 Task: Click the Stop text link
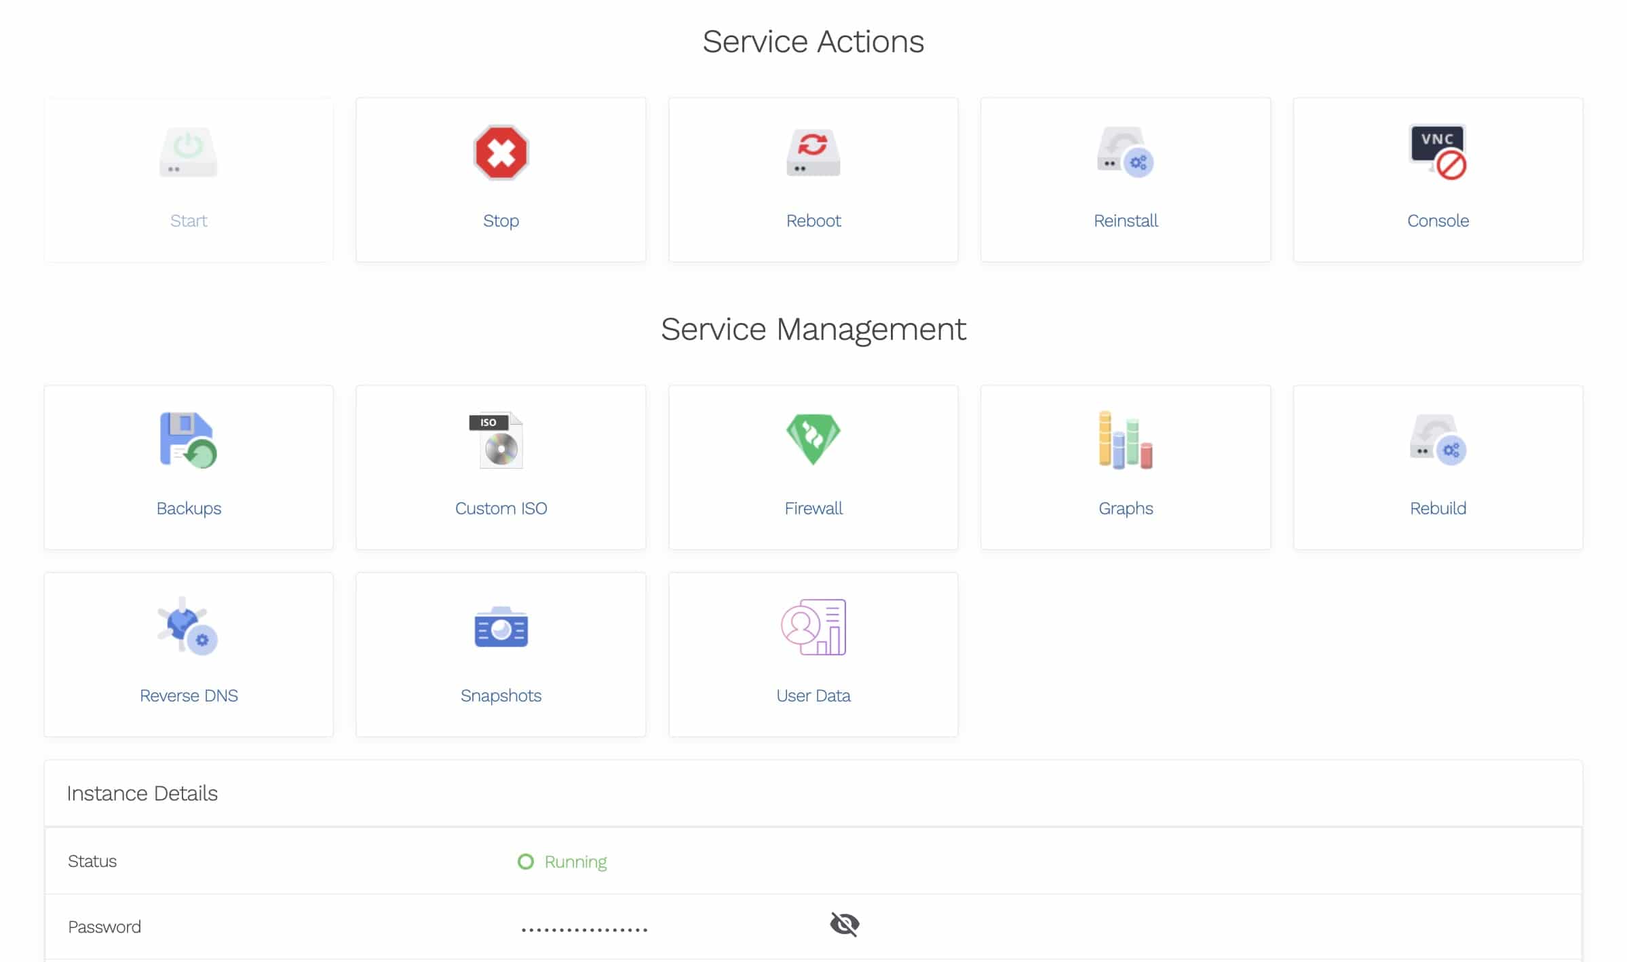501,220
